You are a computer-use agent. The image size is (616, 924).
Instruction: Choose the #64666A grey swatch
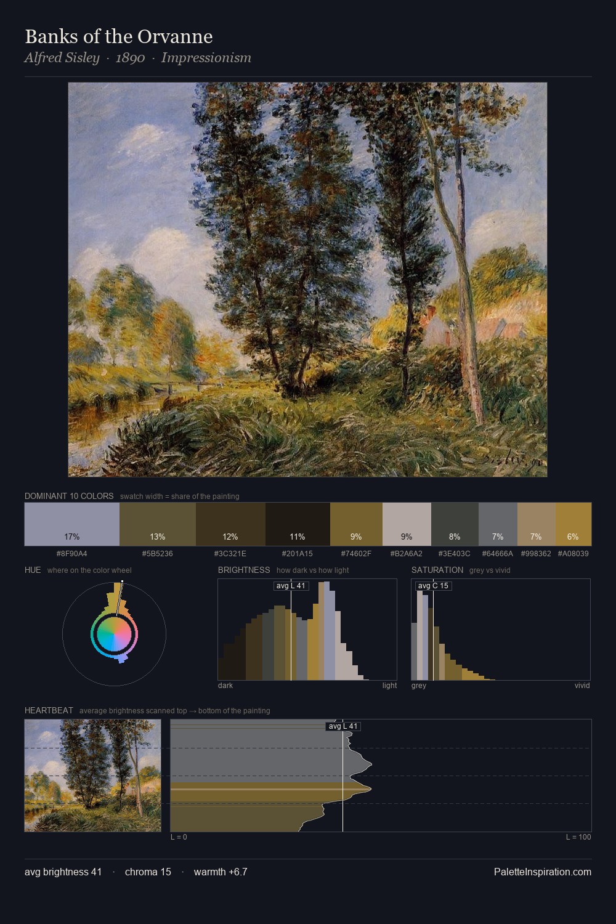tap(498, 524)
